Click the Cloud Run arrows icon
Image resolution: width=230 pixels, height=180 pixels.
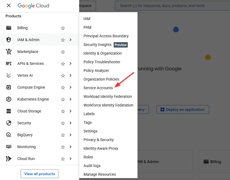[x=9, y=159]
